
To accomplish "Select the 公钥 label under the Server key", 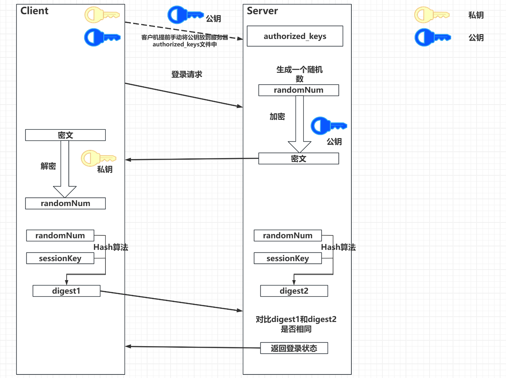I will [x=334, y=142].
